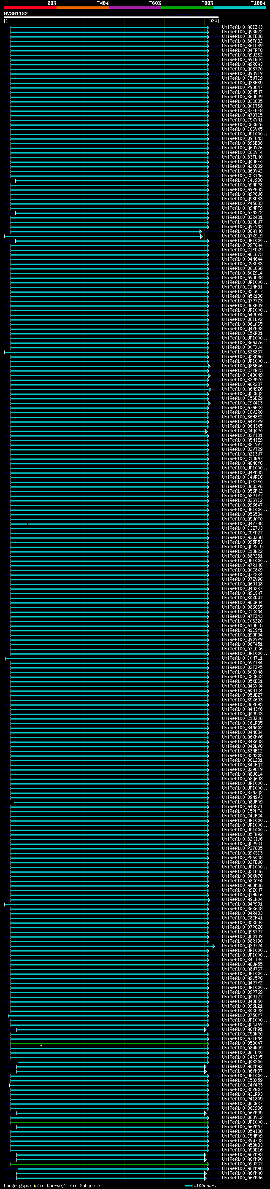The height and width of the screenshot is (1189, 270).
Task: Select label UniRef100_Q5B047
Action: 242,1043
